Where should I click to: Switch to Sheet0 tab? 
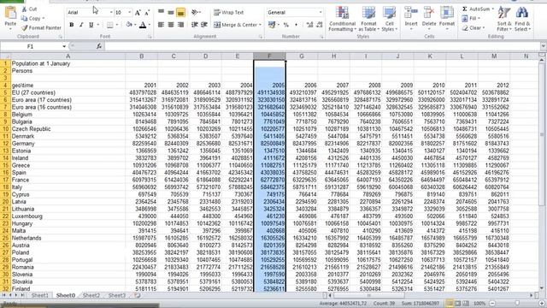(66, 295)
